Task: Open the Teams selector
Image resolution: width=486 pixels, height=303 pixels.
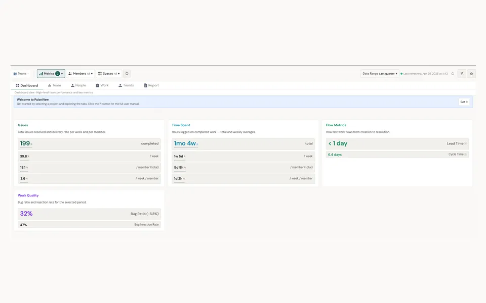Action: [21, 74]
